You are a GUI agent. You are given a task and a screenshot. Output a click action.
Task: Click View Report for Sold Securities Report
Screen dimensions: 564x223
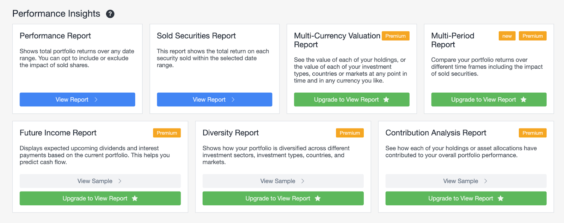(214, 100)
